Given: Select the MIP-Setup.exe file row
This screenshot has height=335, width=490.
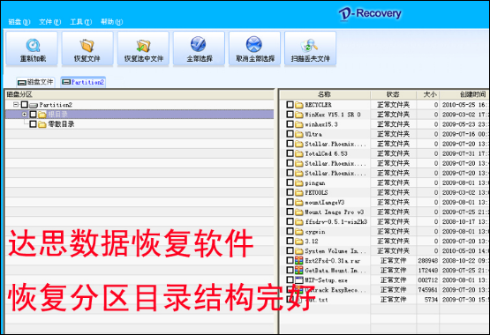Looking at the screenshot, I should click(x=385, y=280).
